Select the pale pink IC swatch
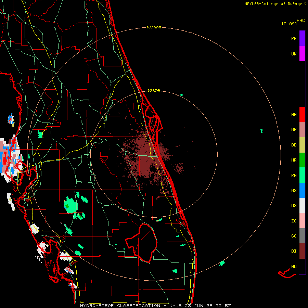 coord(302,221)
